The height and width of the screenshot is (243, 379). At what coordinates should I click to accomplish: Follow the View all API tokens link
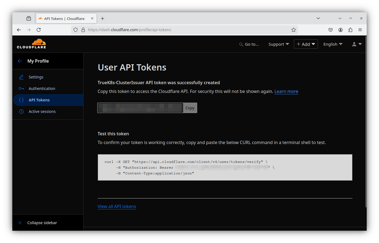[x=117, y=206]
